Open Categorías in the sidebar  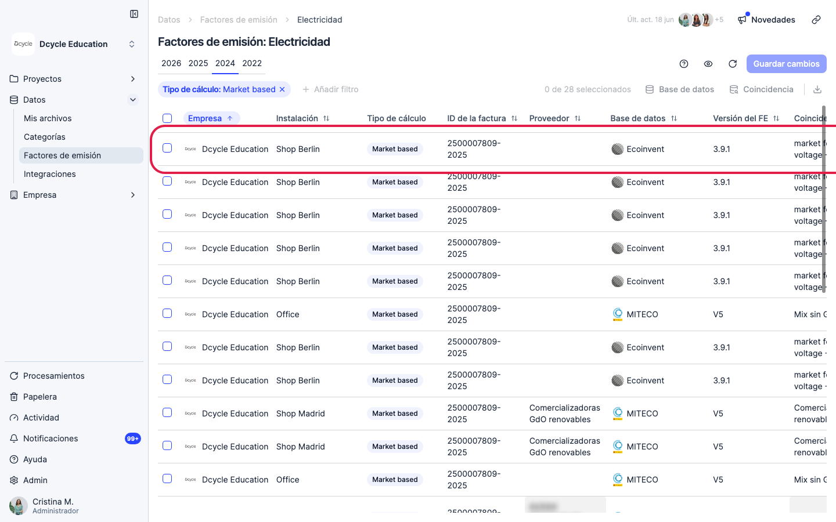(45, 137)
